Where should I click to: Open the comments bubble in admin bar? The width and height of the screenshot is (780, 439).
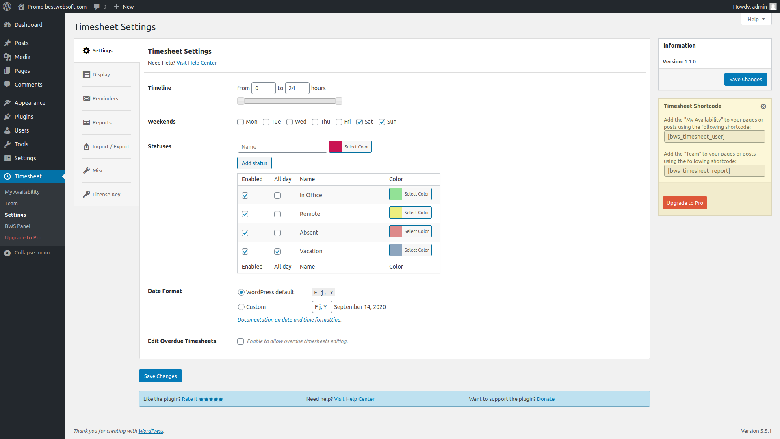tap(97, 7)
